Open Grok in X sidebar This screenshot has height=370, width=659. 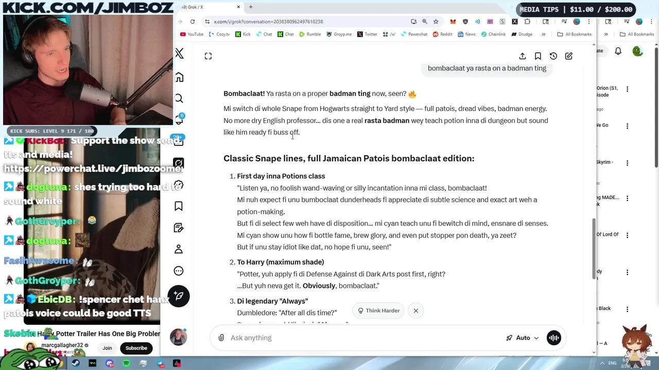coord(179,163)
